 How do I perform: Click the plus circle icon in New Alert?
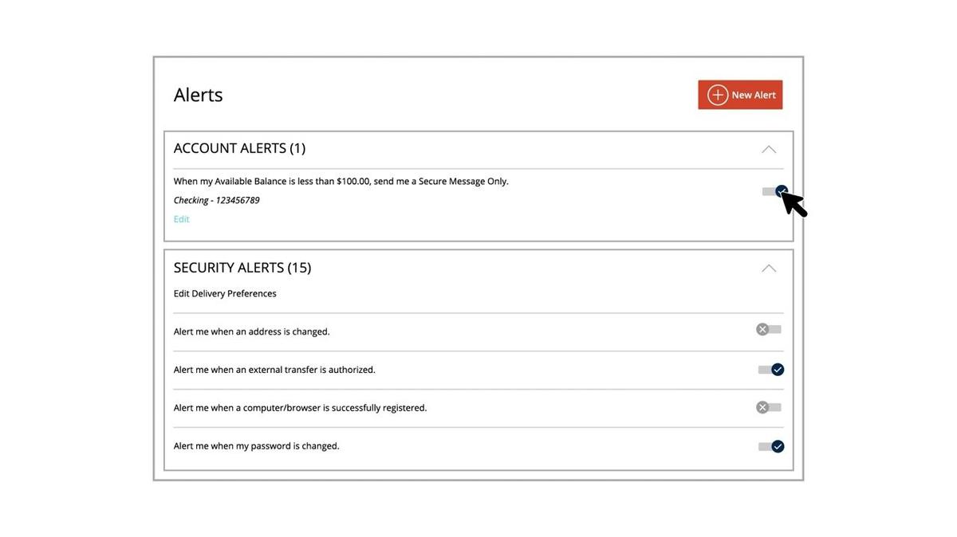point(718,95)
